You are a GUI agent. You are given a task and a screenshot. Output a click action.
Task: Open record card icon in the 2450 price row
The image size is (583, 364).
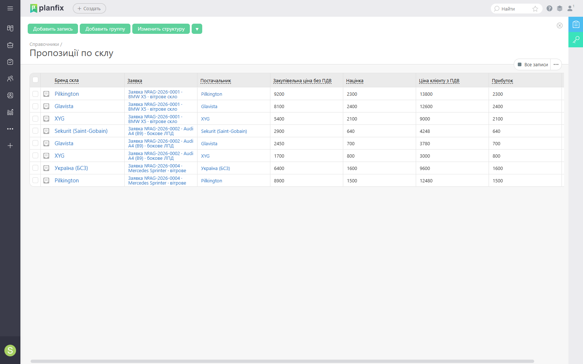click(x=46, y=143)
